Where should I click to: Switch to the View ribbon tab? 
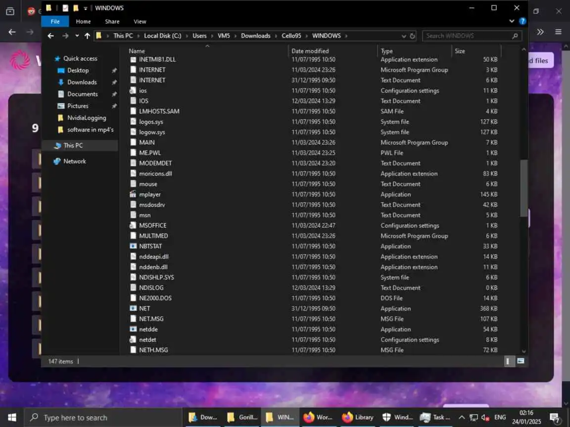point(140,21)
